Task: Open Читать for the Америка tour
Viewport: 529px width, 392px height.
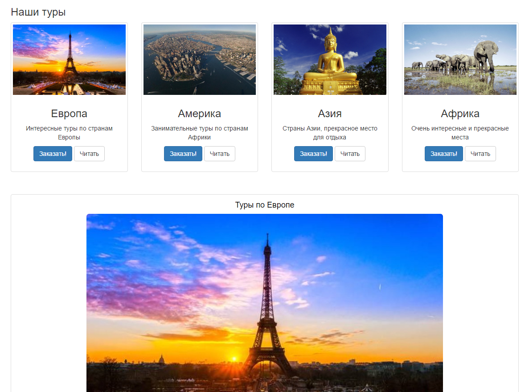Action: 220,154
